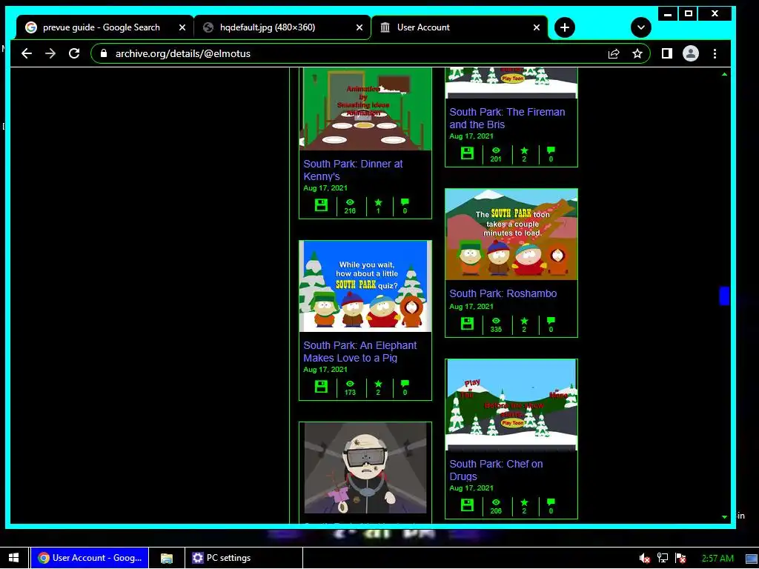Click views eye icon on Chef on Drugs
759x569 pixels.
(496, 502)
